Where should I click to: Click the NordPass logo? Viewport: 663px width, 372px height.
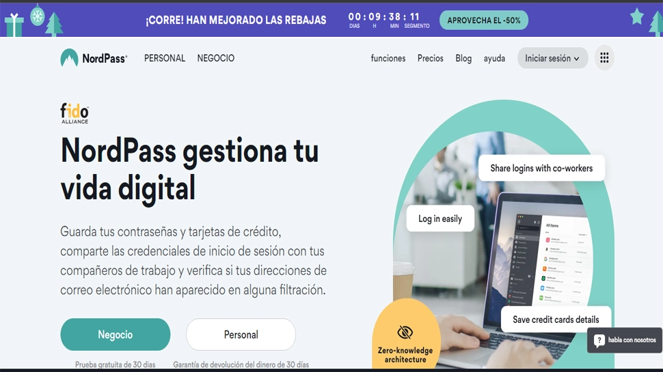tap(94, 58)
